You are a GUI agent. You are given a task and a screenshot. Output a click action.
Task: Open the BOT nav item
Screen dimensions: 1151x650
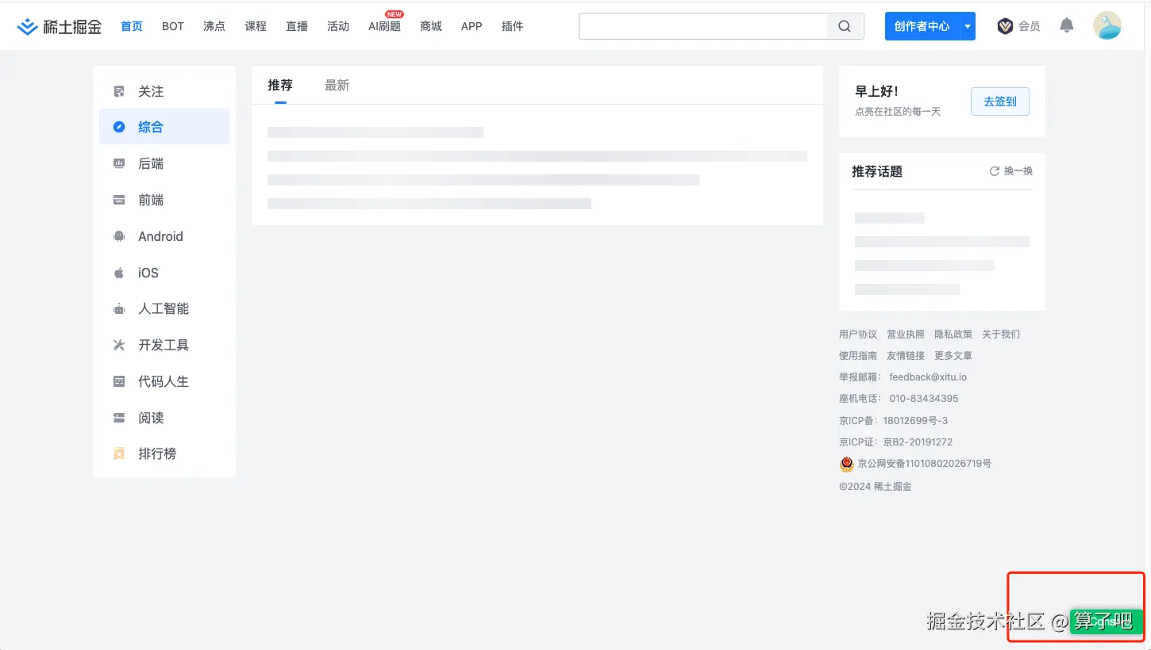coord(173,26)
